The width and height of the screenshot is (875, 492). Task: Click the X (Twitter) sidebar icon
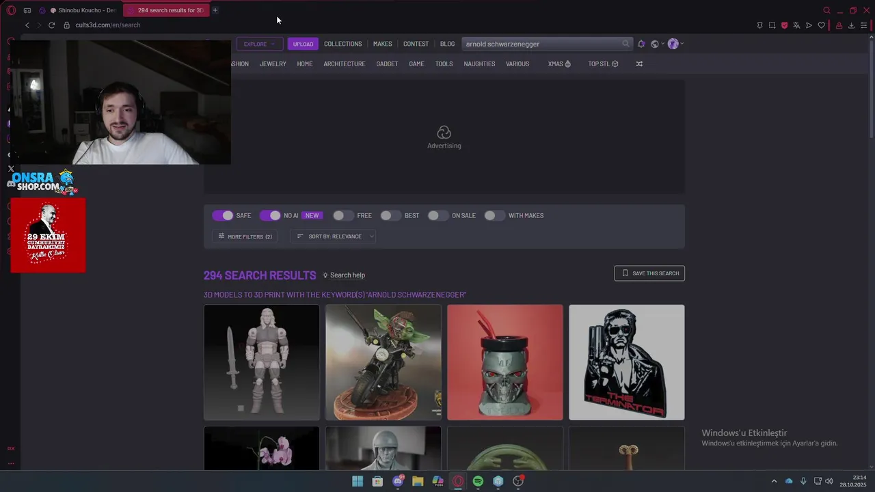click(x=11, y=169)
